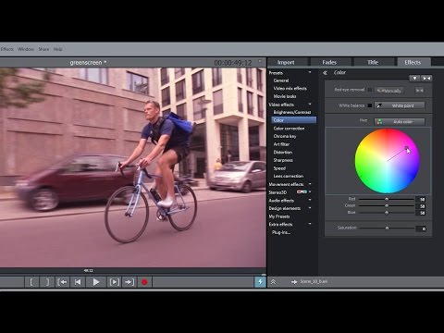Switch to the Effects tab

click(x=413, y=62)
